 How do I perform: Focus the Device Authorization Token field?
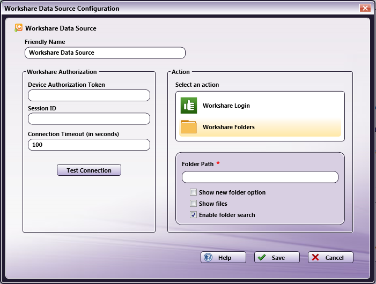(89, 95)
